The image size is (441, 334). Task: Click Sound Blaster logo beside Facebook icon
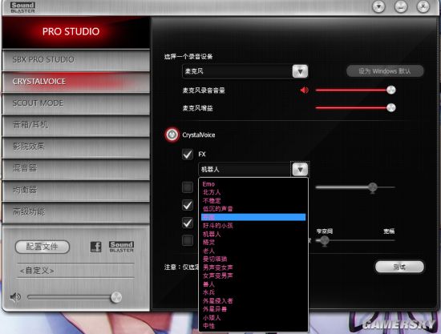tap(121, 247)
